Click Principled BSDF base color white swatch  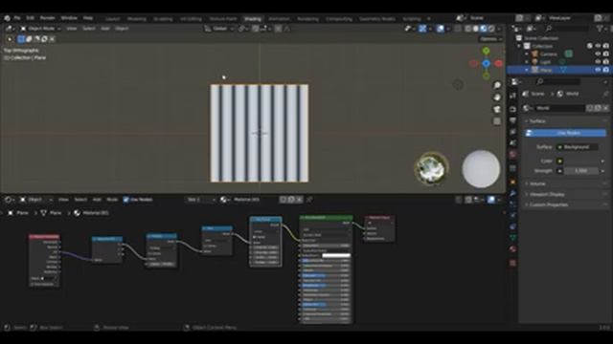[x=336, y=255]
